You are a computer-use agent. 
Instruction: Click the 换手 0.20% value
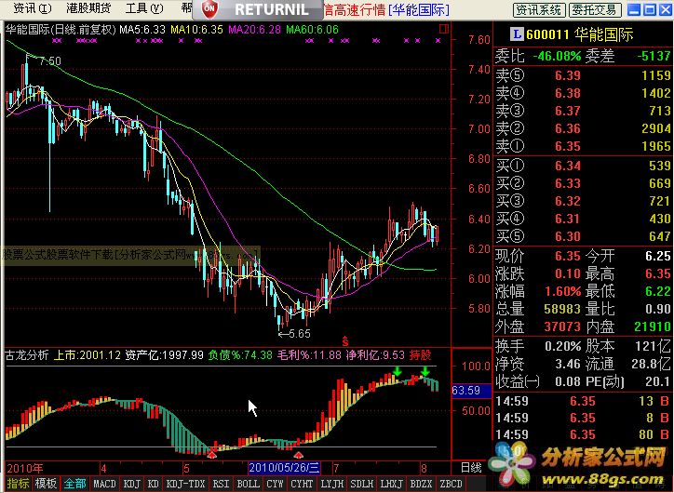tap(562, 346)
